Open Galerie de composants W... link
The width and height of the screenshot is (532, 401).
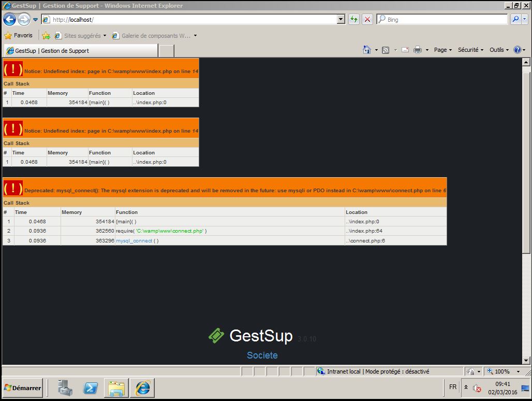tap(151, 36)
